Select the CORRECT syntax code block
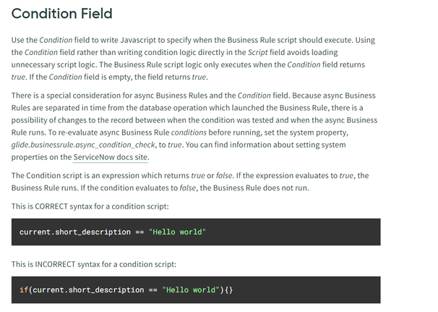 click(196, 232)
